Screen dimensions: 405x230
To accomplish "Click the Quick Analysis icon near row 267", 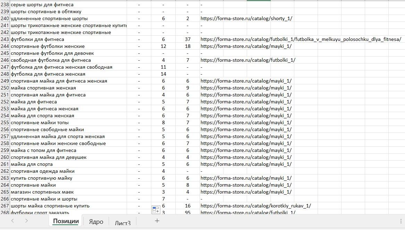I will 156,210.
